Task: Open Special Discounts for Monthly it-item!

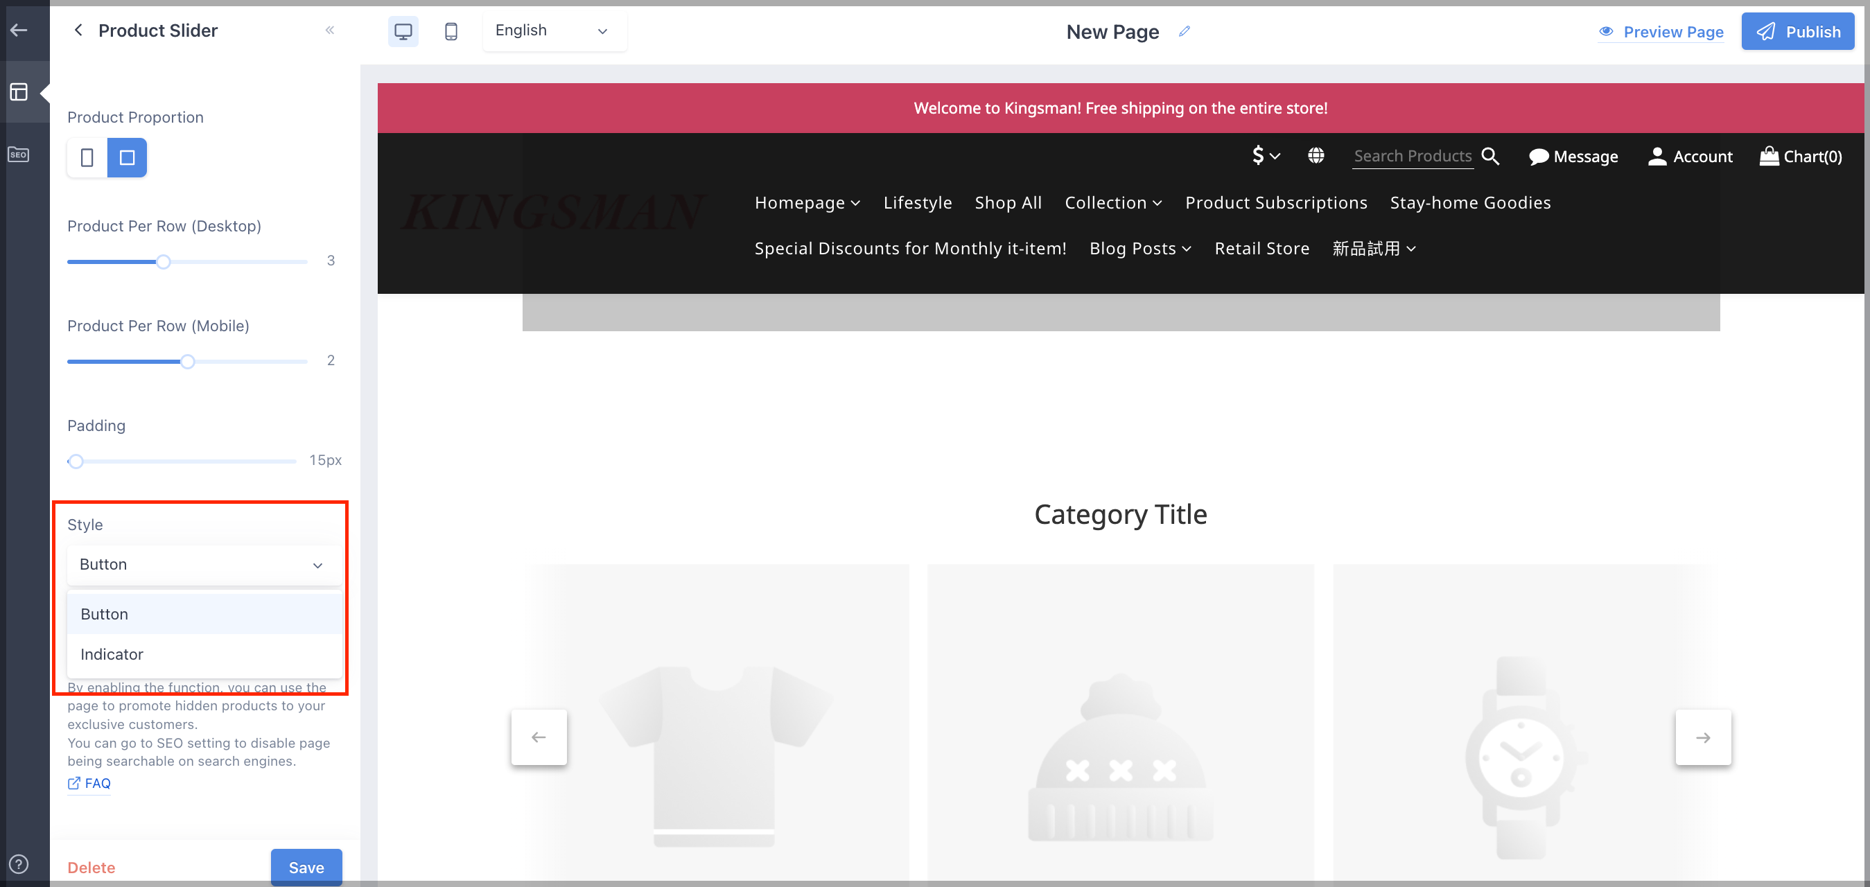Action: (910, 248)
